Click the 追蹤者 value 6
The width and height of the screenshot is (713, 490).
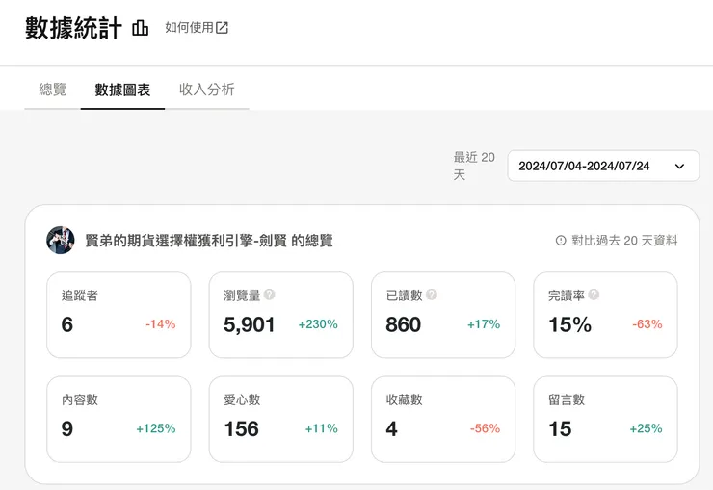67,324
